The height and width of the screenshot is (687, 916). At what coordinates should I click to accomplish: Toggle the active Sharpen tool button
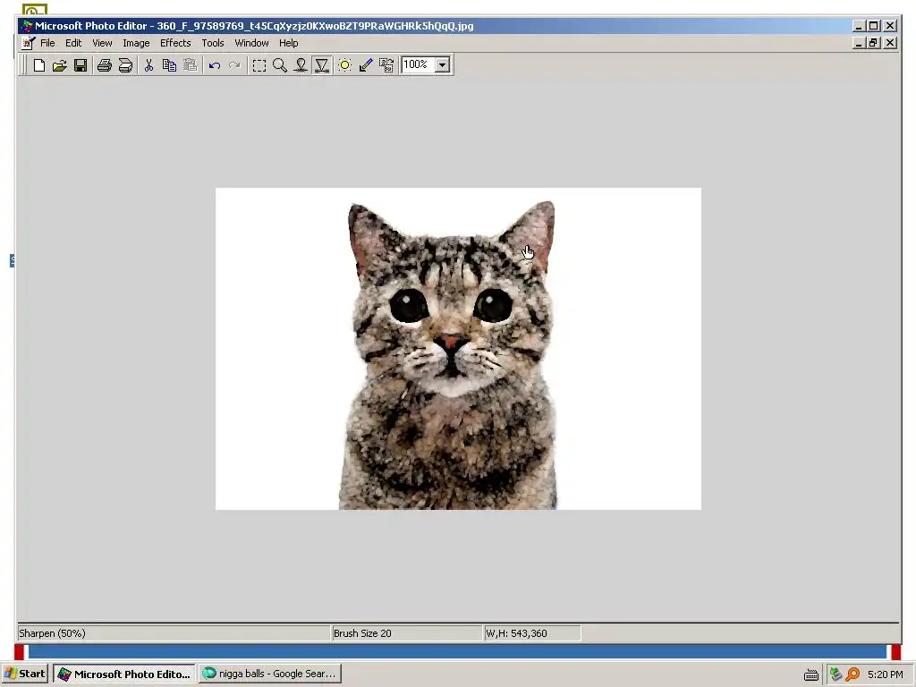pyautogui.click(x=322, y=65)
